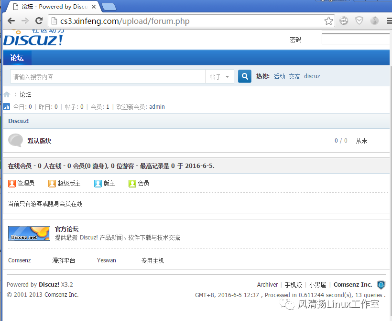Click the Discuz! category heading

19,121
